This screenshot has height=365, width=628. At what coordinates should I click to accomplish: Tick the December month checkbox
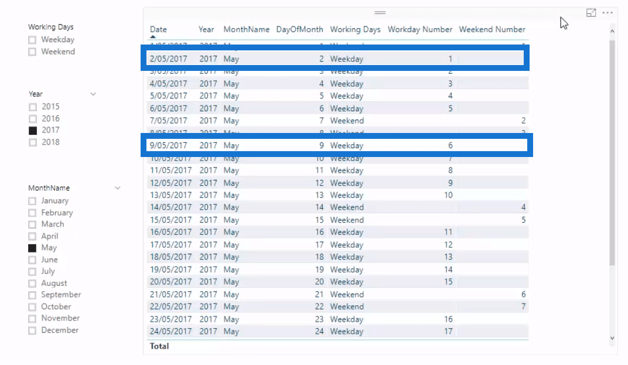[x=32, y=331]
